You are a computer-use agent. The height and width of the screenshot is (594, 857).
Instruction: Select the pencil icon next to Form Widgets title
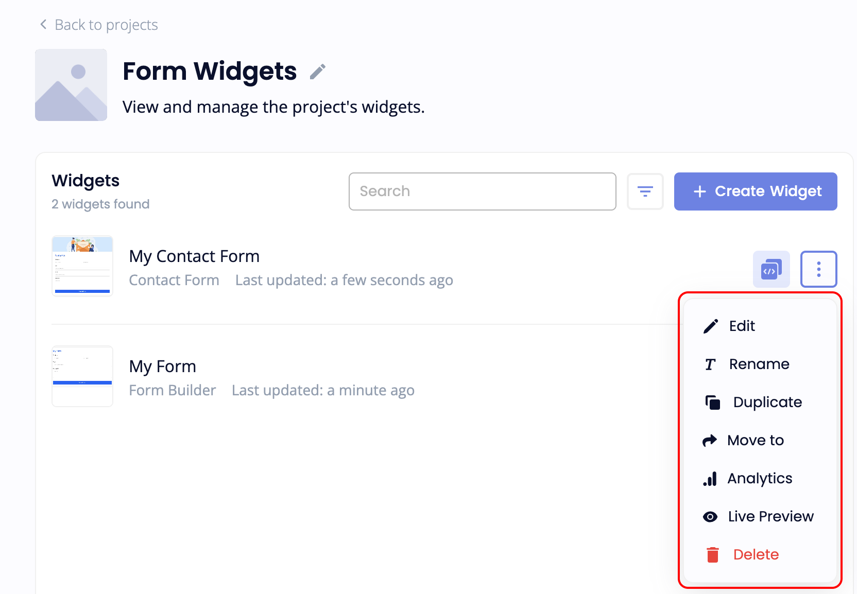318,71
